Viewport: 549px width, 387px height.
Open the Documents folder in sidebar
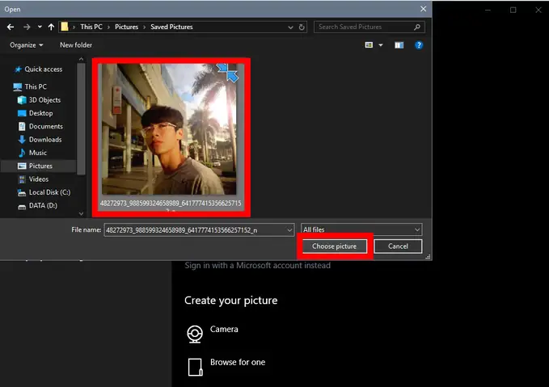(x=46, y=126)
